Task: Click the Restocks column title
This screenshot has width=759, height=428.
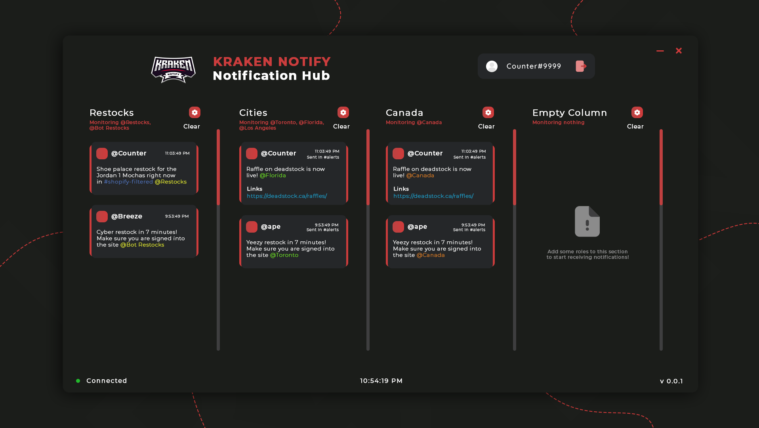Action: (x=112, y=113)
